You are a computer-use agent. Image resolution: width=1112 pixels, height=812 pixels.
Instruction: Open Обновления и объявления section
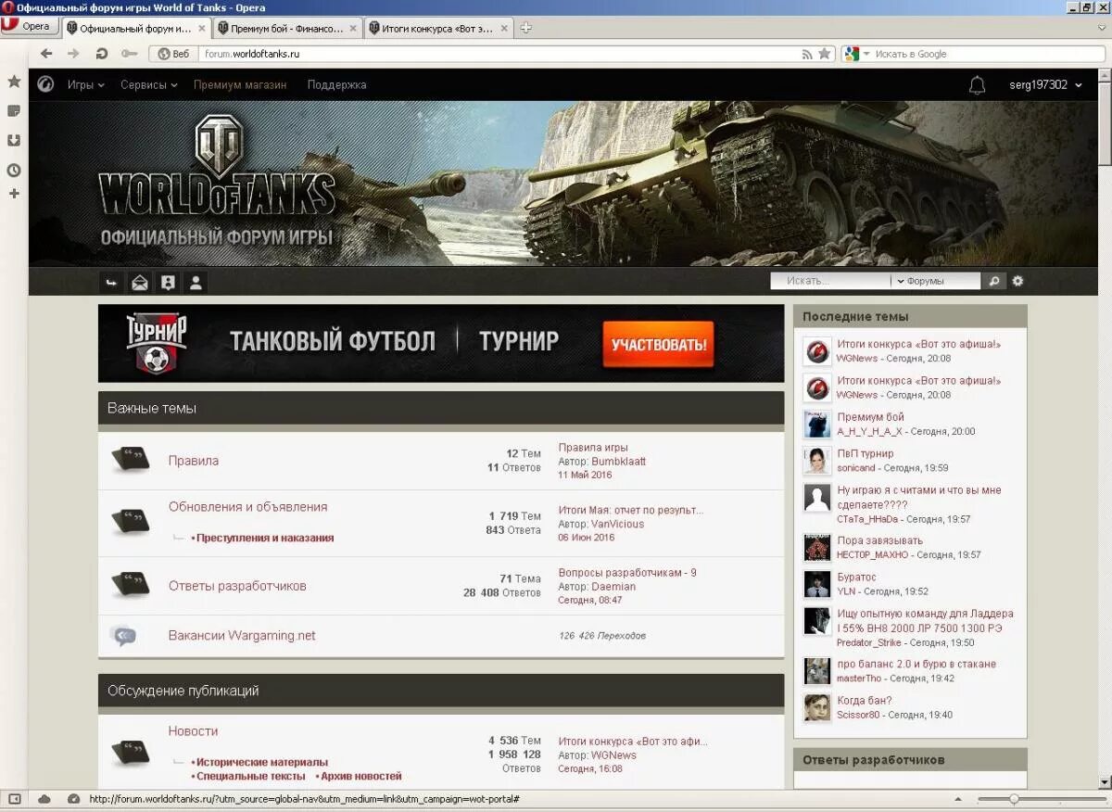(x=247, y=507)
